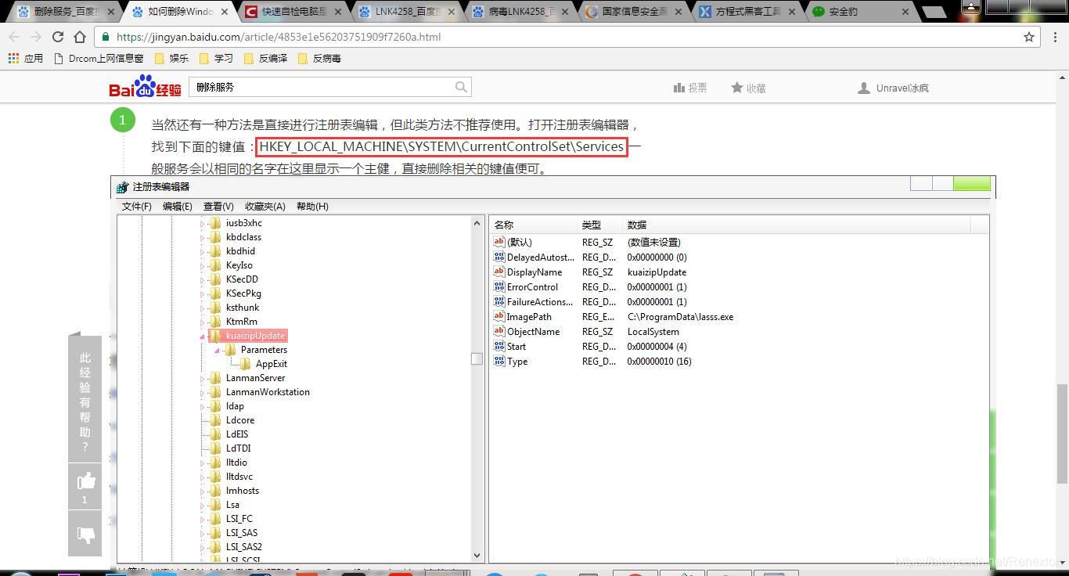Expand the KSecDD registry key

[x=203, y=279]
